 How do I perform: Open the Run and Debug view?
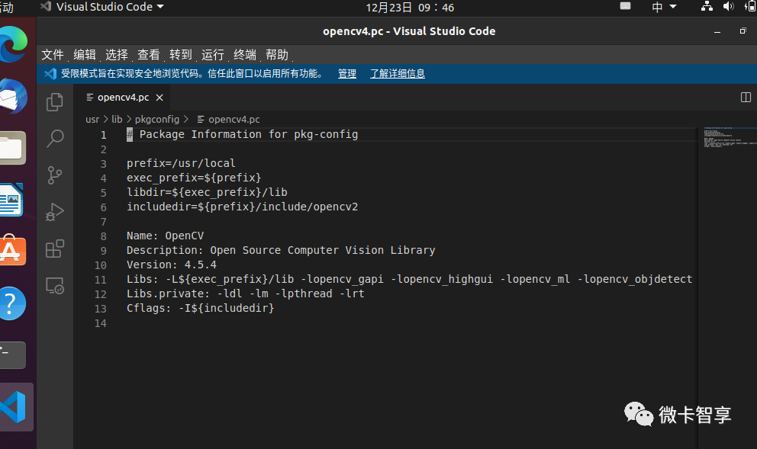54,212
